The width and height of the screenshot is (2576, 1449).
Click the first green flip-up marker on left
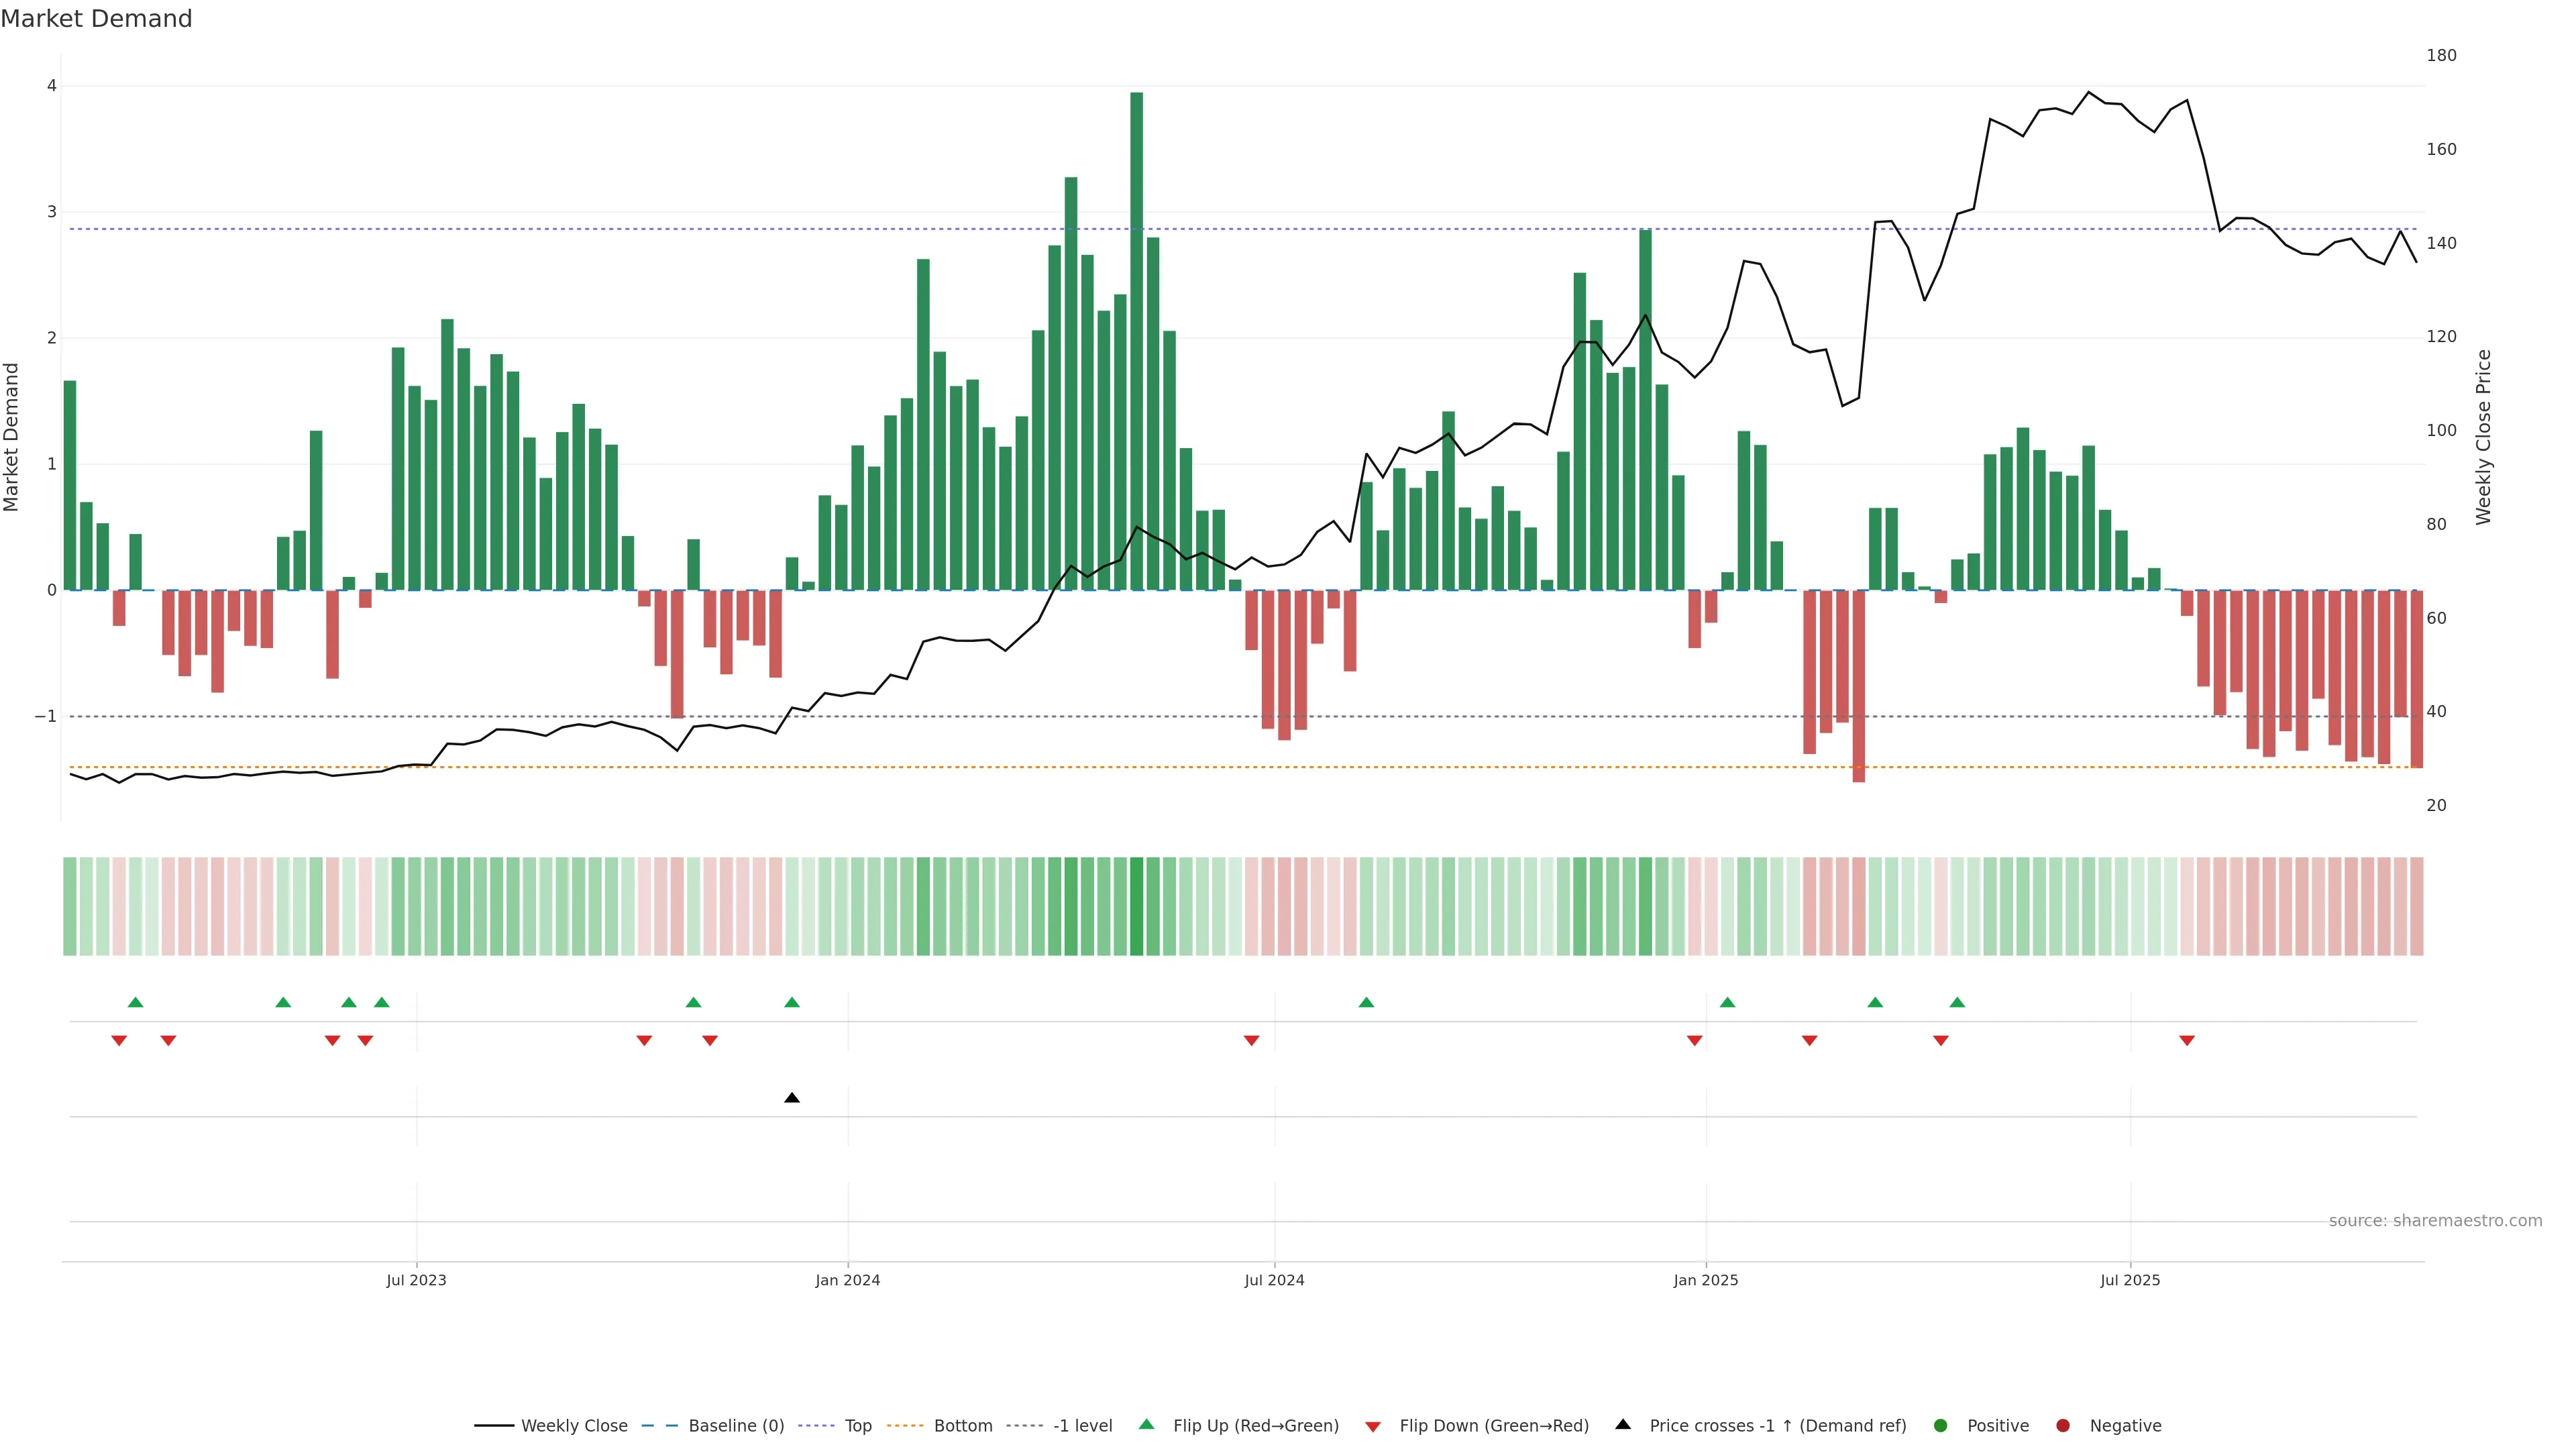point(136,1002)
